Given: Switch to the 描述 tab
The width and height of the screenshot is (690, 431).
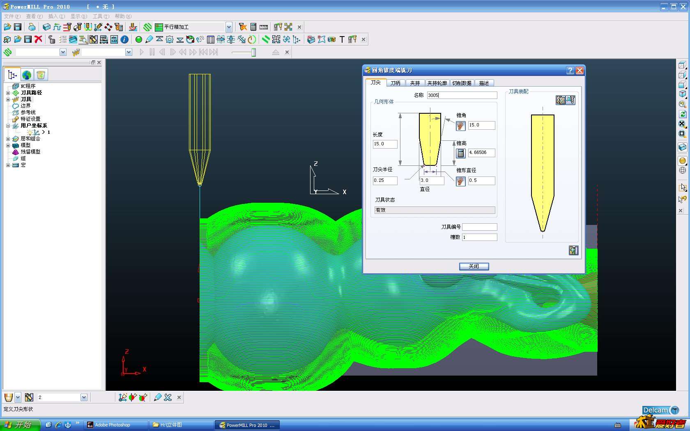Looking at the screenshot, I should (x=484, y=83).
